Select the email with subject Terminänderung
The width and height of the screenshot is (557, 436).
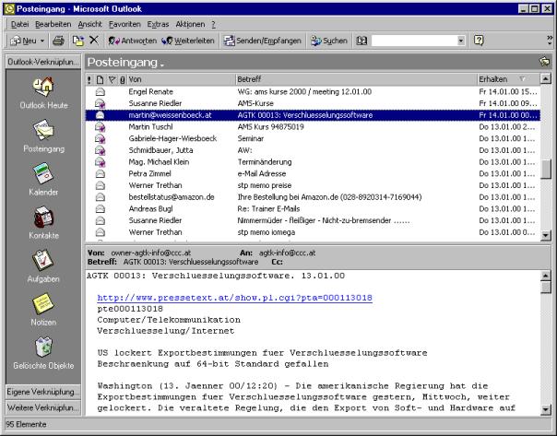tap(313, 162)
